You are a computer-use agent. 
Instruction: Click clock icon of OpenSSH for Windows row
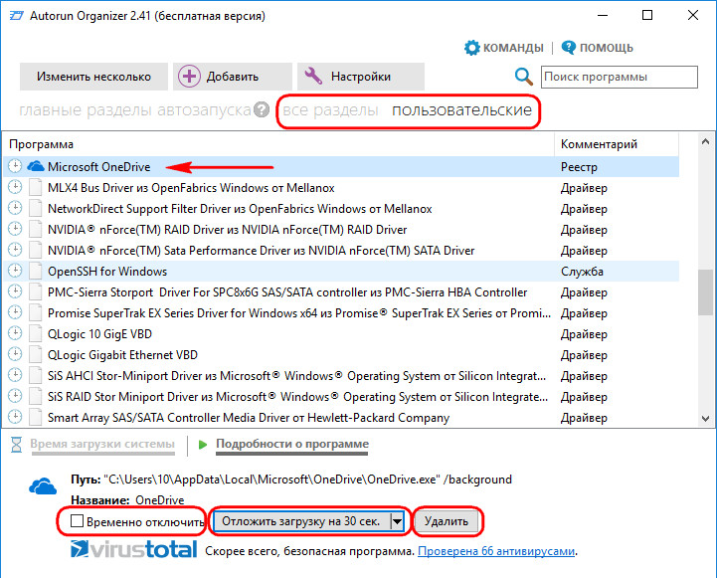click(x=15, y=272)
